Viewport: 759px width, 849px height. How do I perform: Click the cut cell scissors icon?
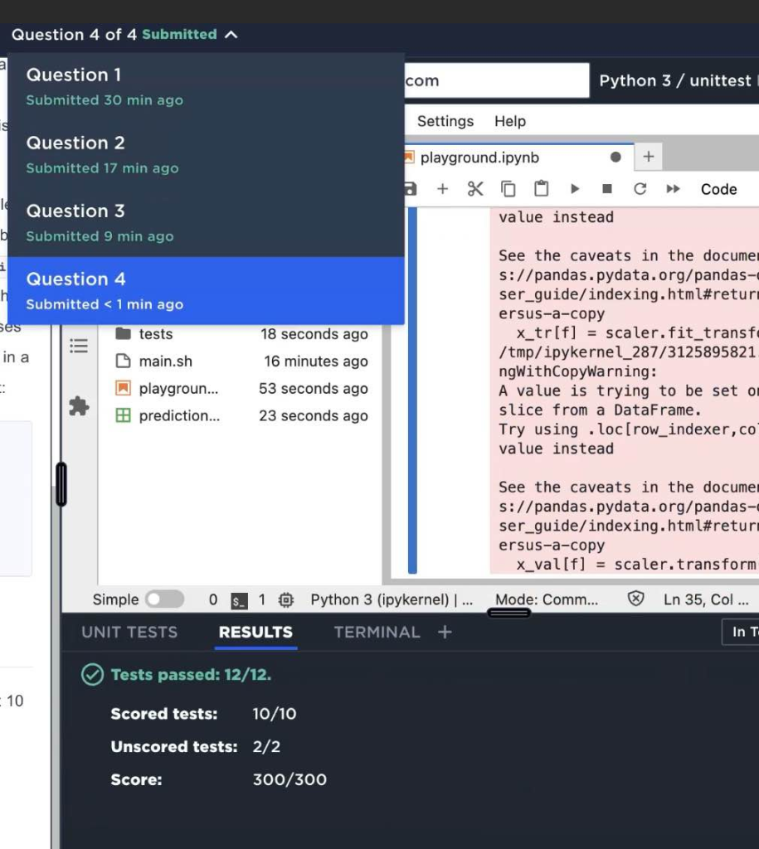[x=475, y=189]
